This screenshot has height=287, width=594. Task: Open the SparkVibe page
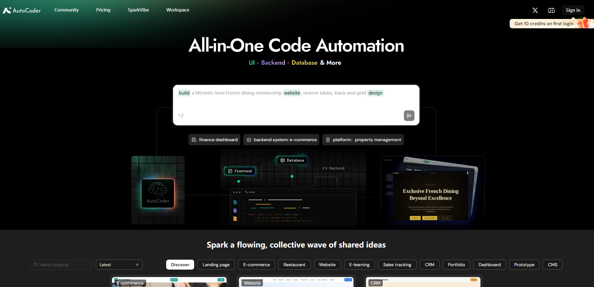pos(138,10)
